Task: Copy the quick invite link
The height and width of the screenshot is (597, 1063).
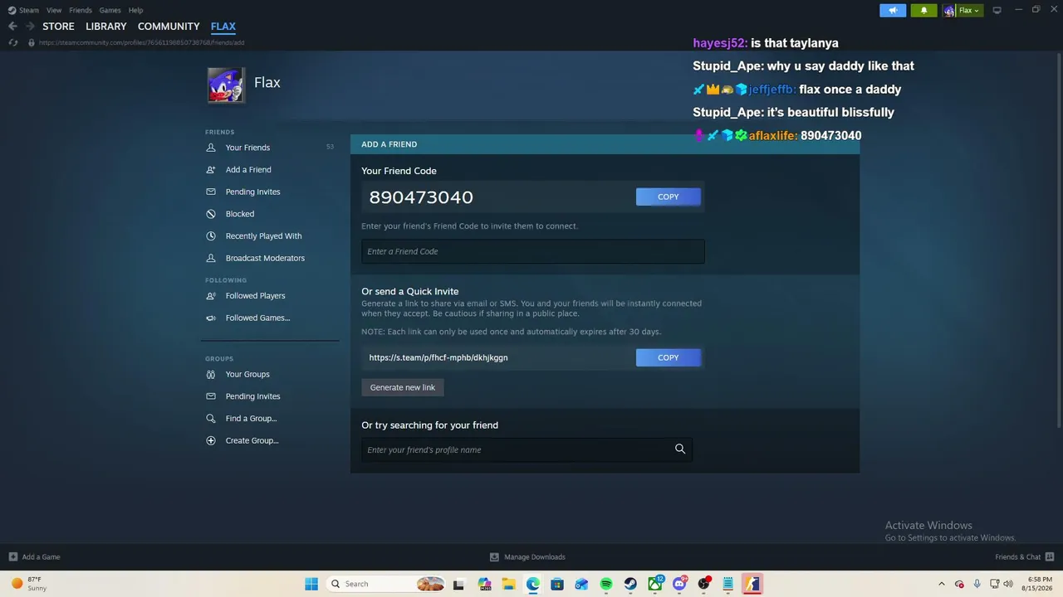Action: coord(669,357)
